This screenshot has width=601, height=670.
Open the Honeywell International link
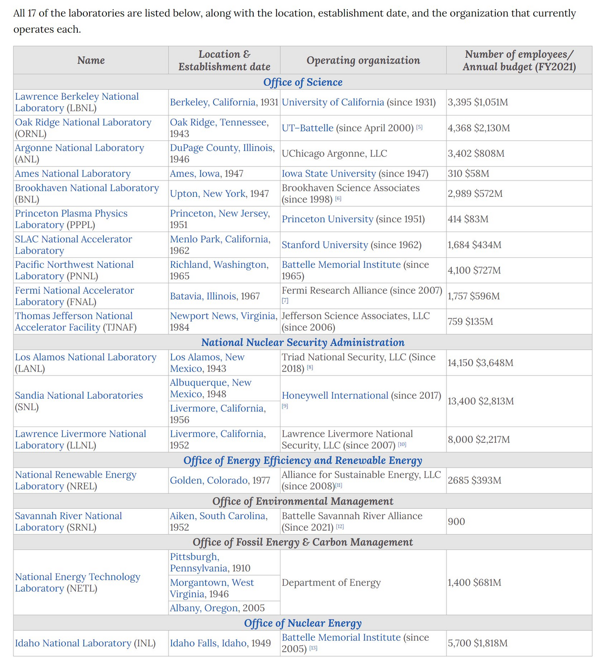[x=335, y=395]
